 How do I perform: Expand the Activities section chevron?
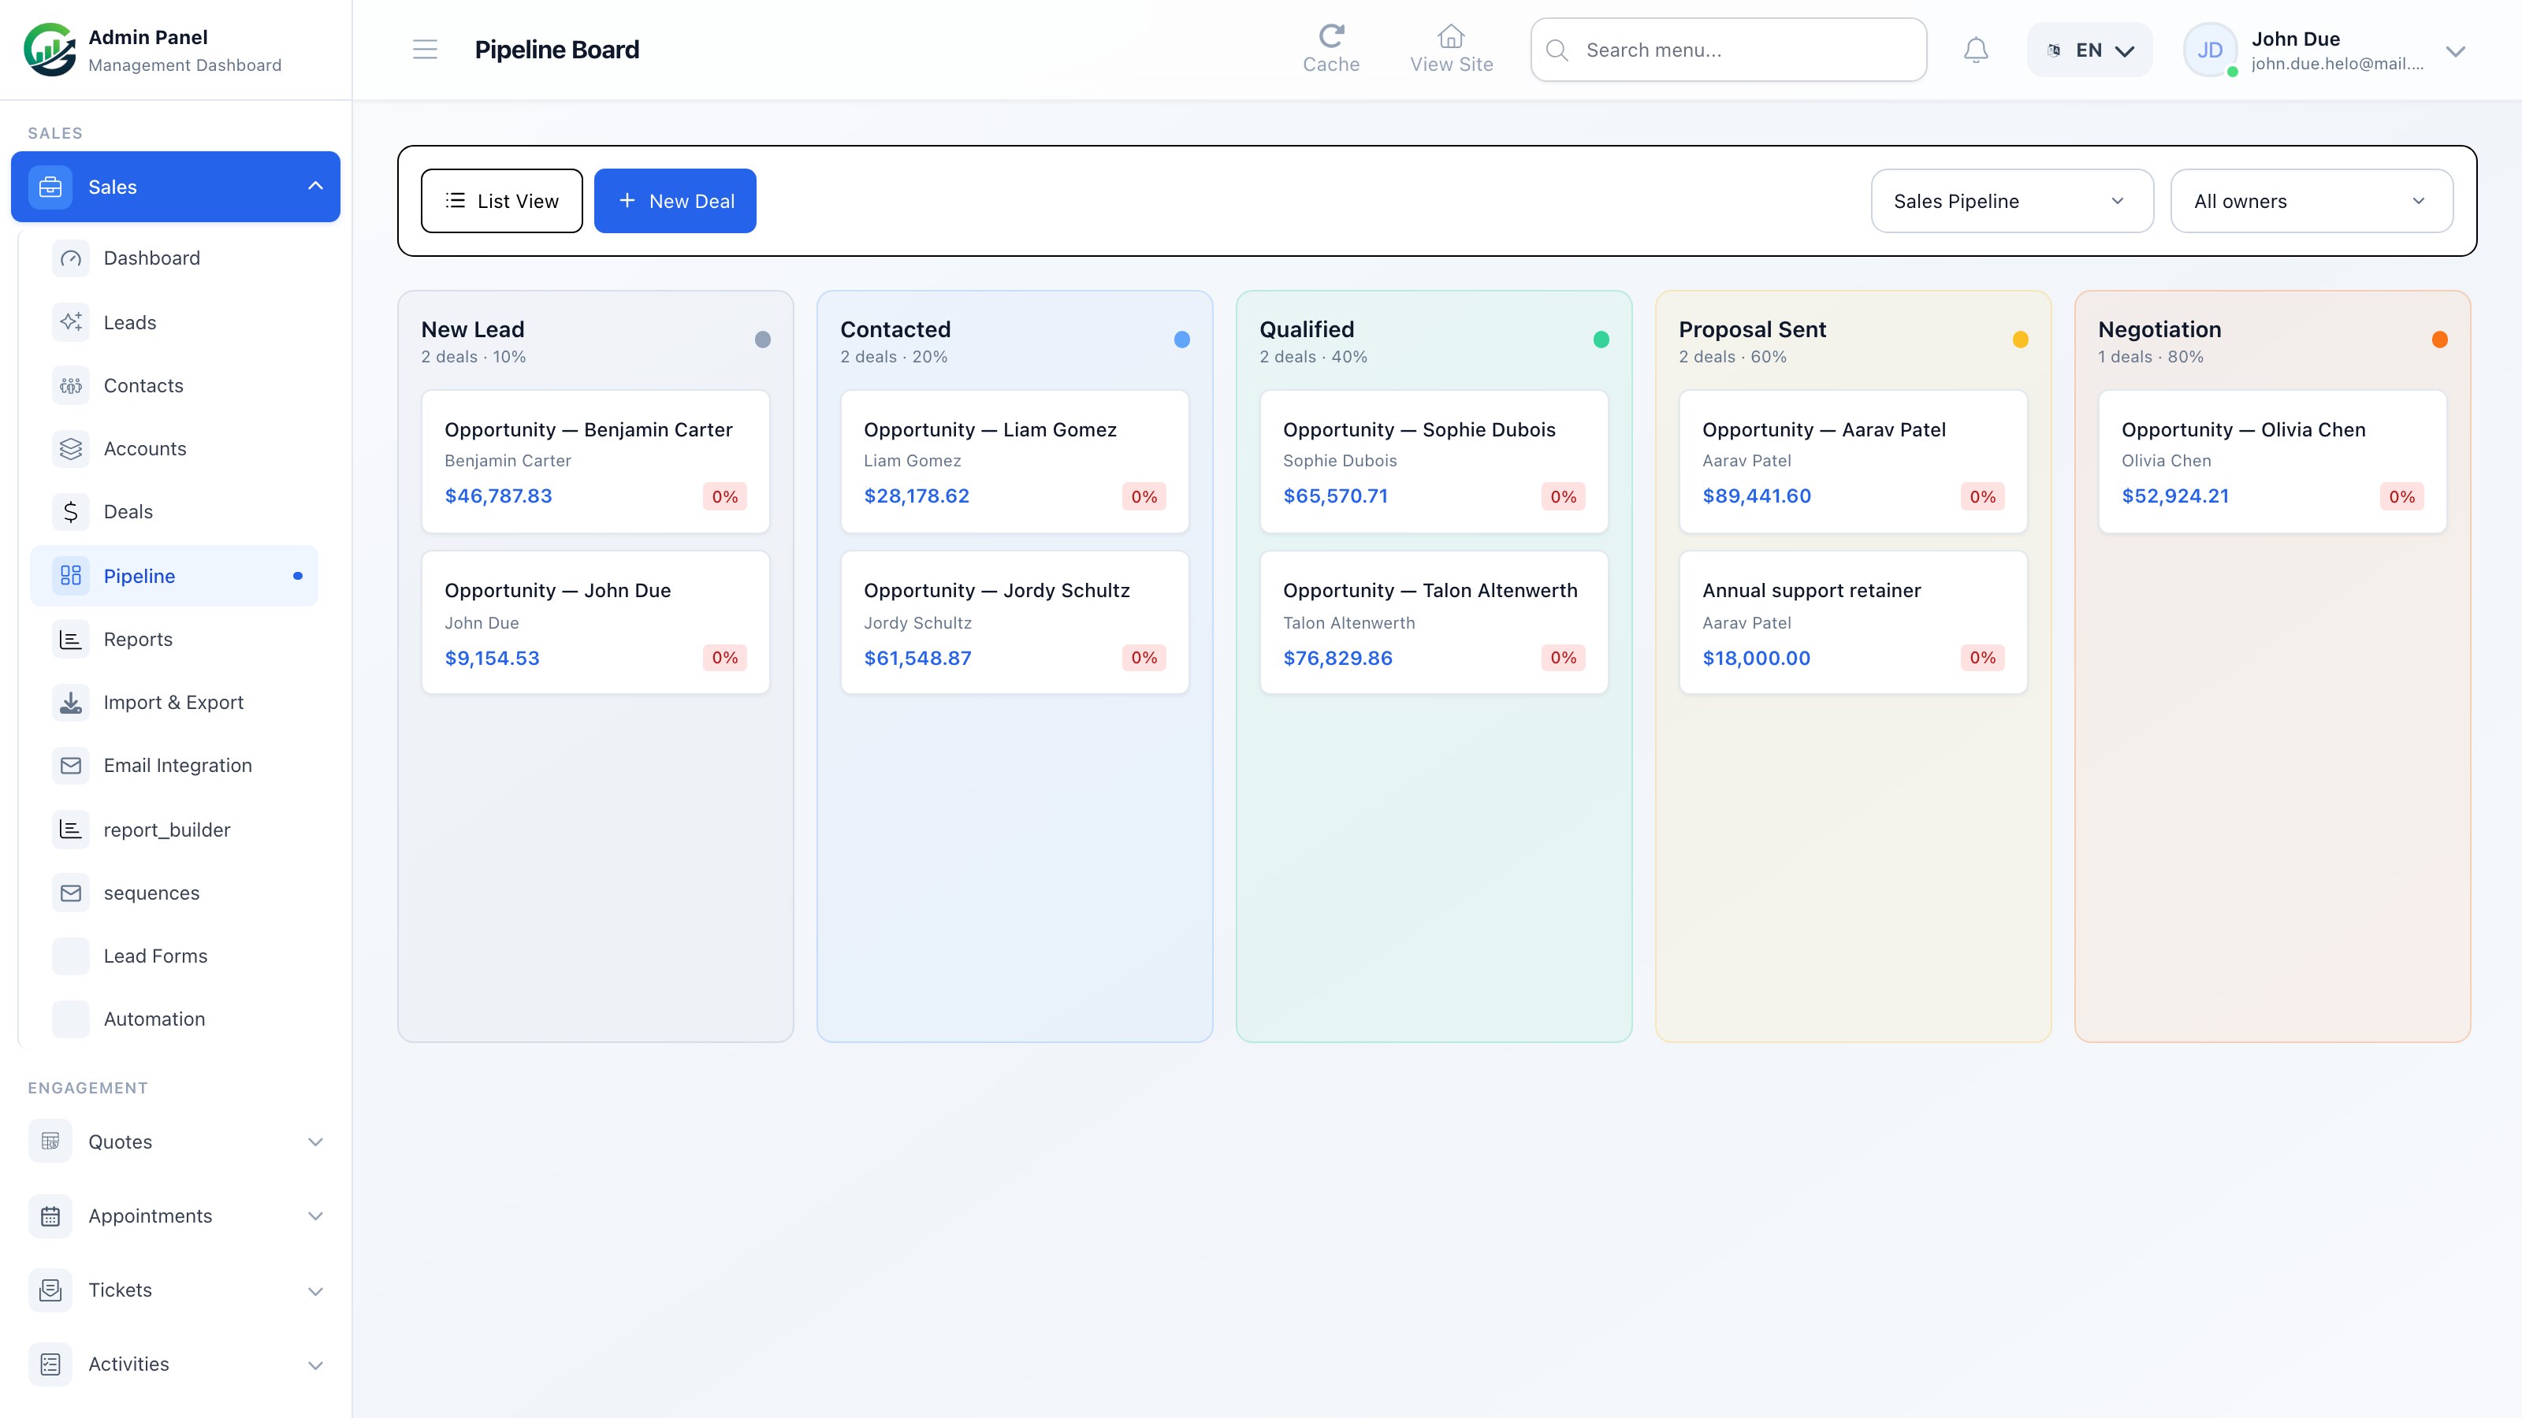[x=315, y=1365]
